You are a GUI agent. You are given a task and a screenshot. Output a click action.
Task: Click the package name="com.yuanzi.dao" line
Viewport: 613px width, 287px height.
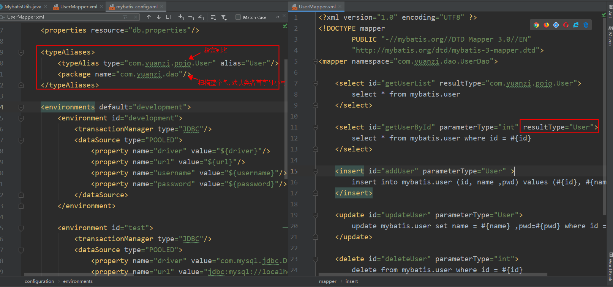(x=124, y=74)
